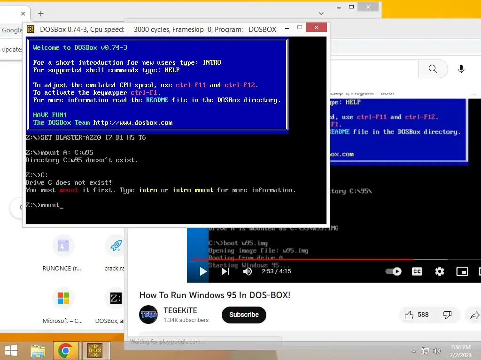Show hidden system tray icons
Screen dimensions: 481x360
414,351
